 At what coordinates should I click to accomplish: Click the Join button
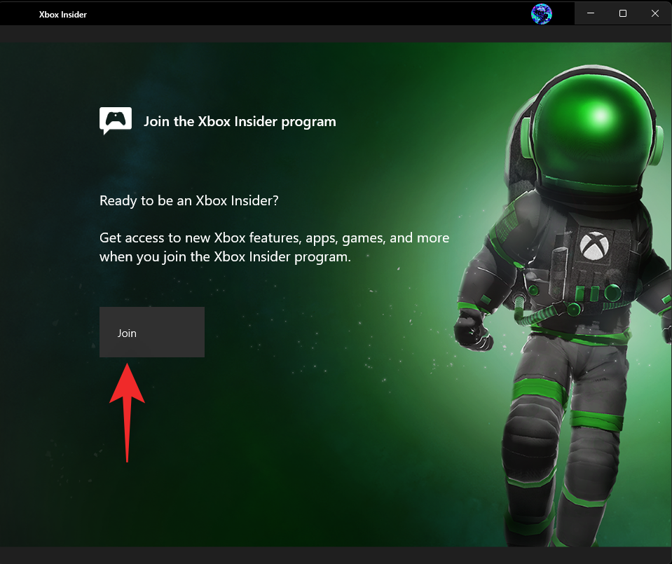coord(151,332)
